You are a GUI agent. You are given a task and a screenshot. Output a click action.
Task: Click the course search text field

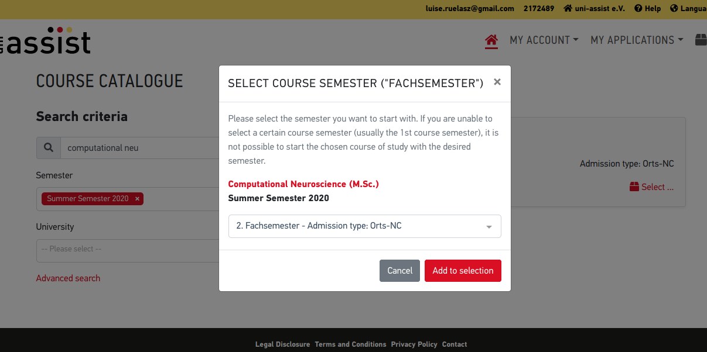click(140, 148)
